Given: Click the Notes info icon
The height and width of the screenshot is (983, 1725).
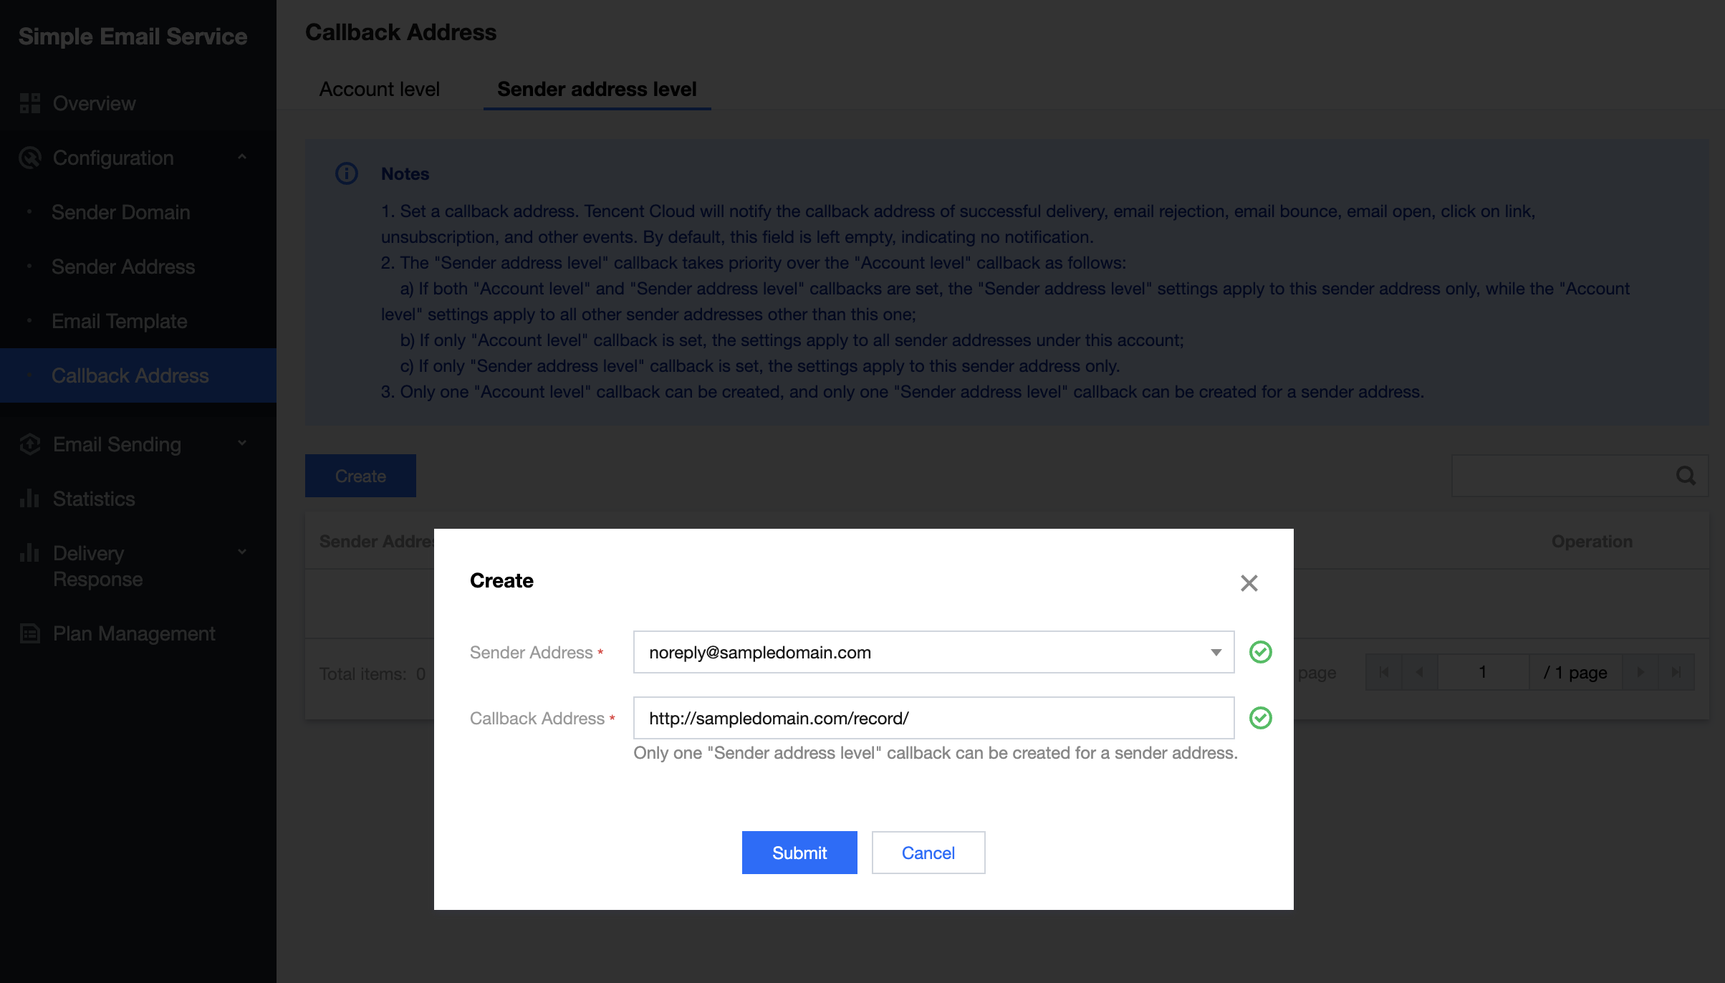Looking at the screenshot, I should pyautogui.click(x=347, y=173).
